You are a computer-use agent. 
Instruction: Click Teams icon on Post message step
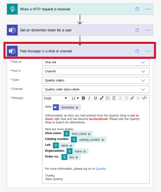click(x=12, y=51)
